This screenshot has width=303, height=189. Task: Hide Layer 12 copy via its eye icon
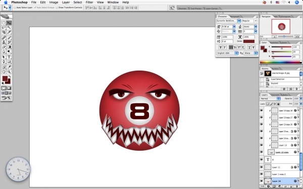pyautogui.click(x=262, y=152)
